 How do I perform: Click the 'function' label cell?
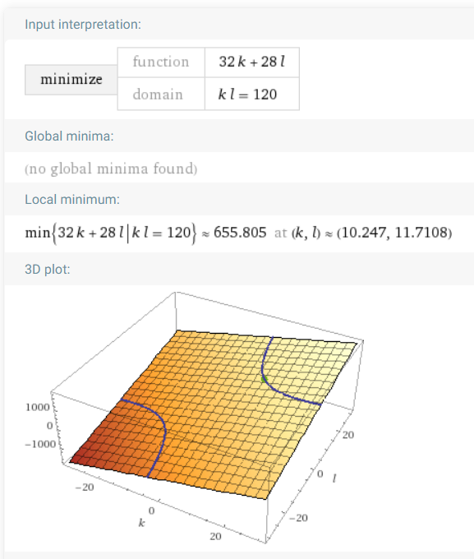(x=161, y=62)
